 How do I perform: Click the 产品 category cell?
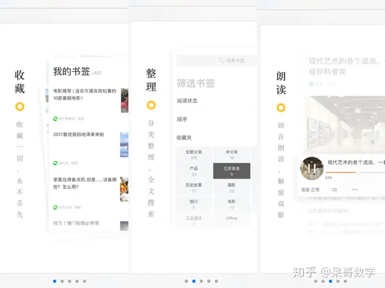click(194, 171)
